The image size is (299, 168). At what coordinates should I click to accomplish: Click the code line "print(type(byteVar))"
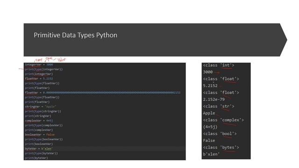pyautogui.click(x=41, y=153)
